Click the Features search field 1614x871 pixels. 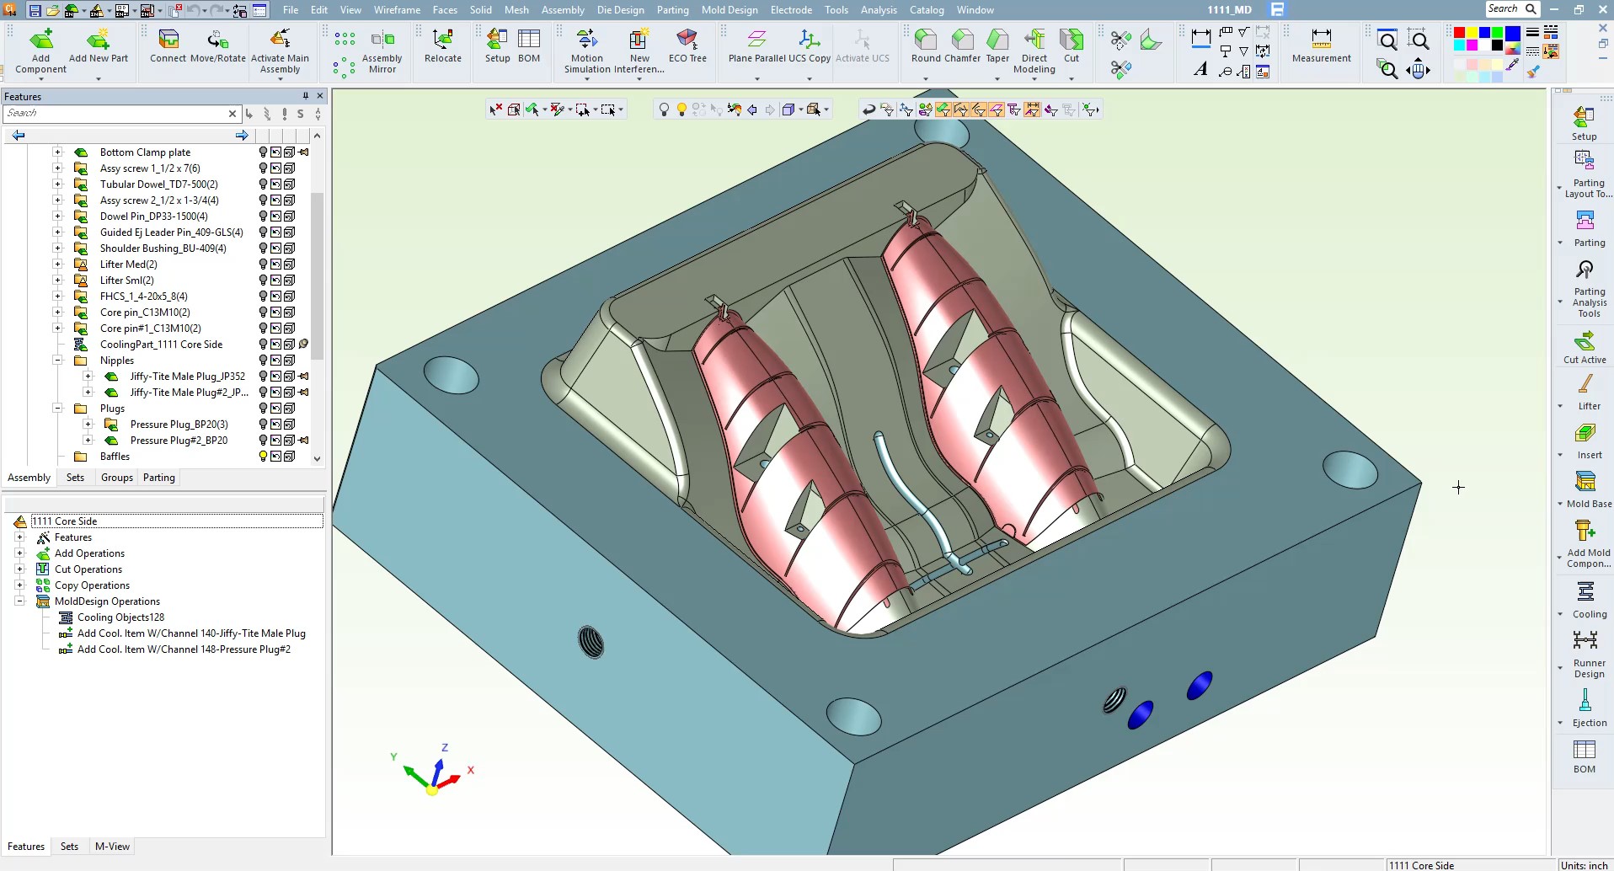116,114
